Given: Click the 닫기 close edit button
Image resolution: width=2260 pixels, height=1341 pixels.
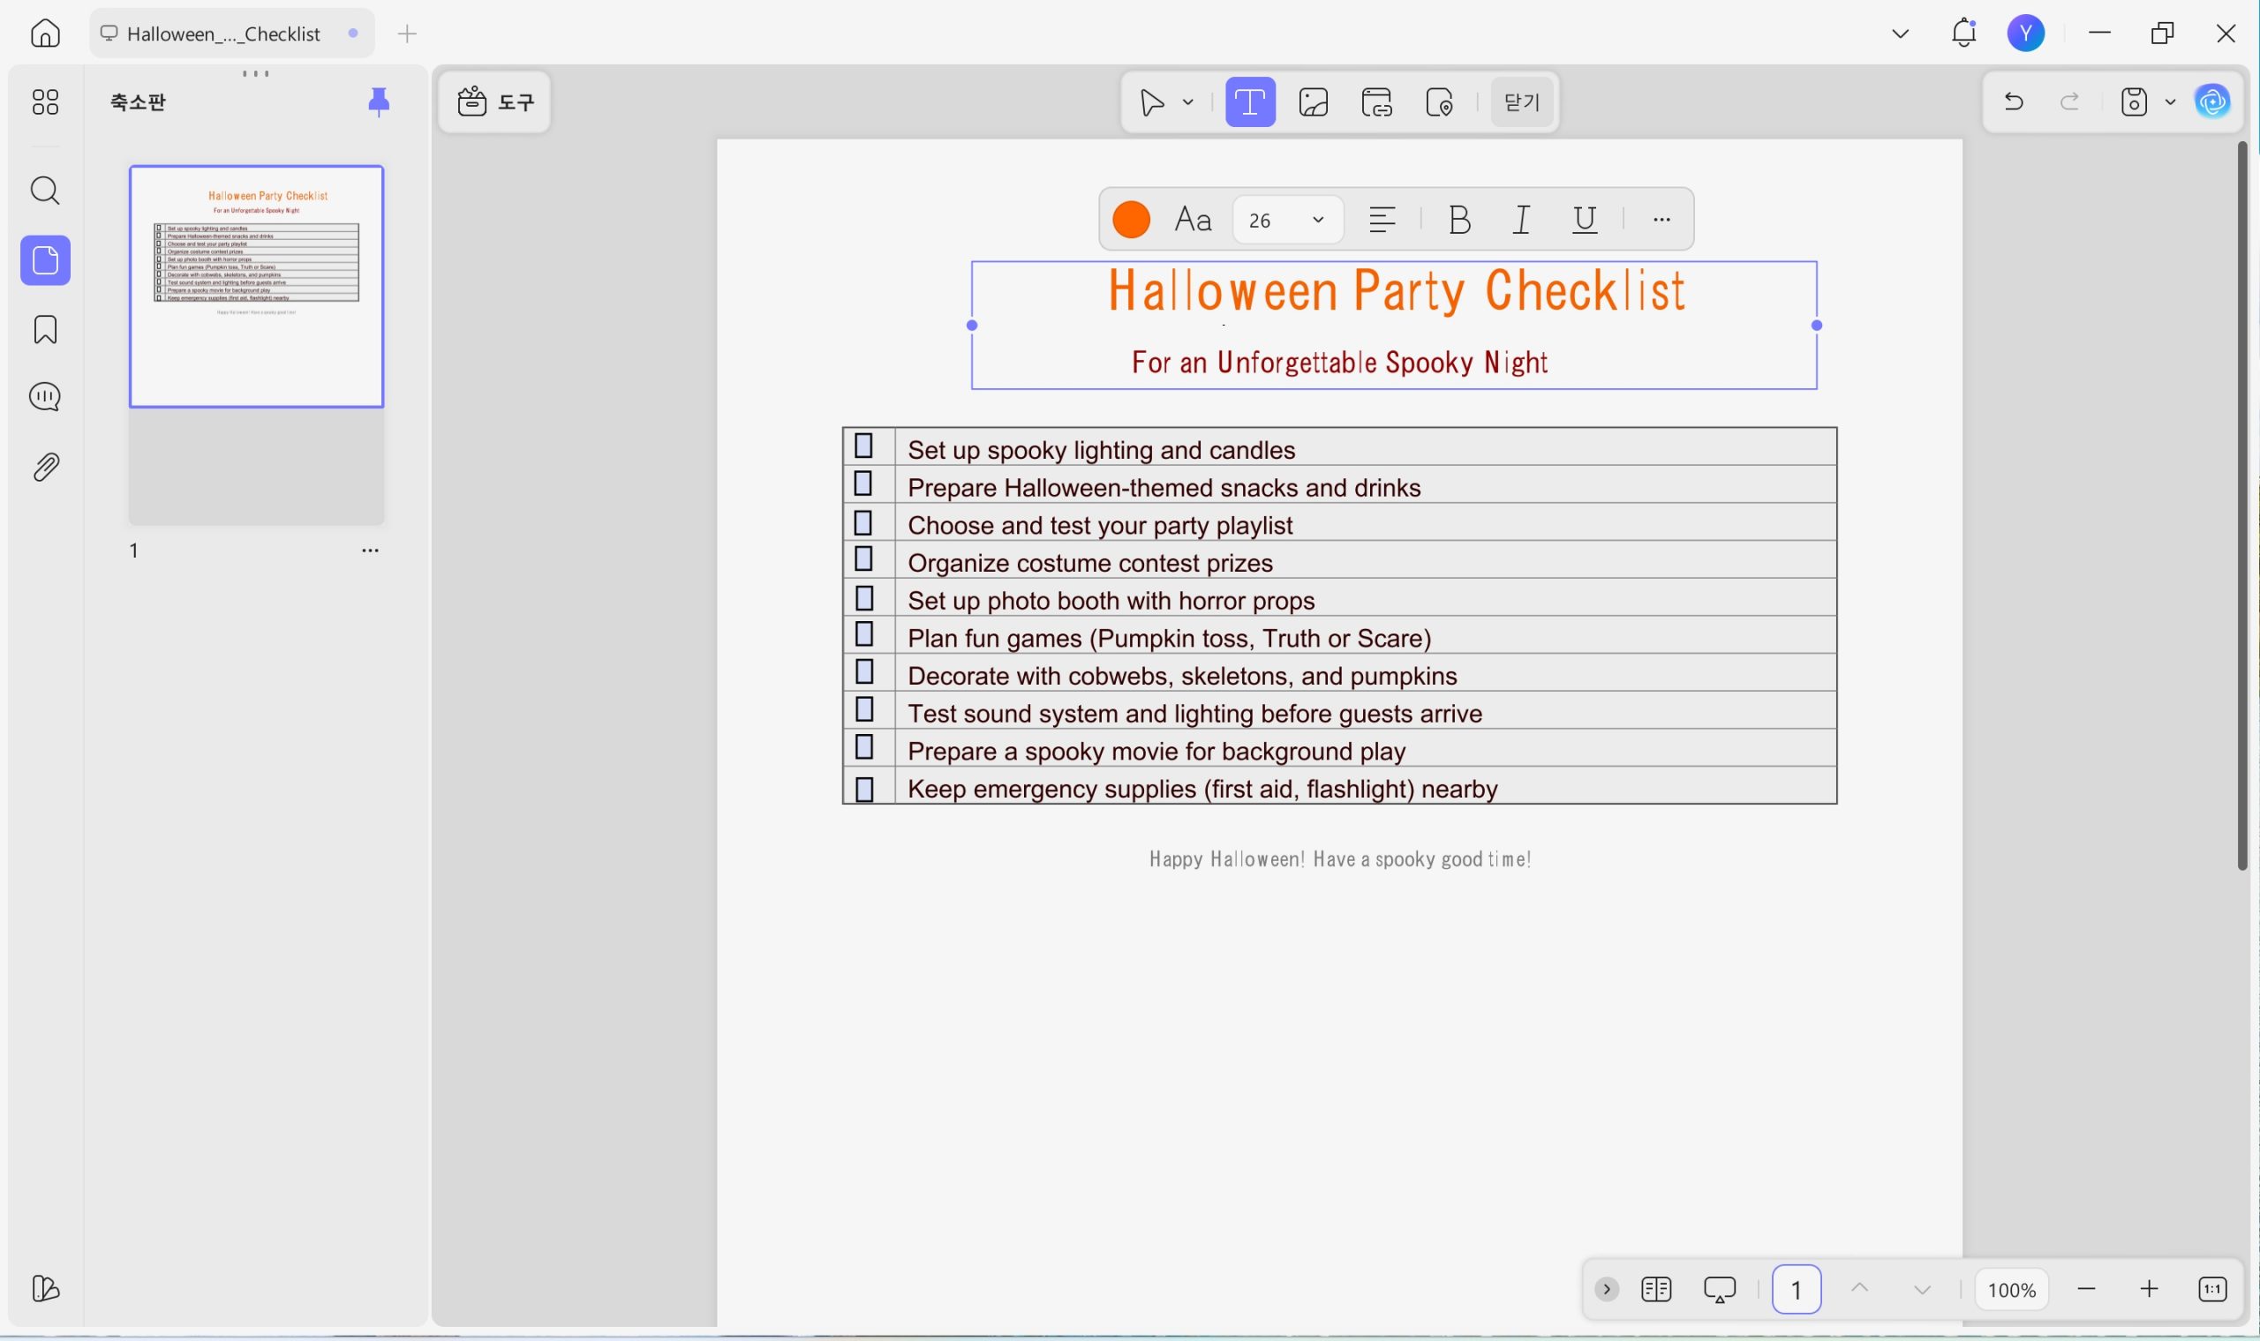Looking at the screenshot, I should point(1521,102).
